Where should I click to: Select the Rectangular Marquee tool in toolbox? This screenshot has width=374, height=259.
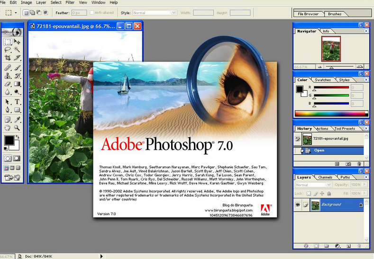pos(8,42)
